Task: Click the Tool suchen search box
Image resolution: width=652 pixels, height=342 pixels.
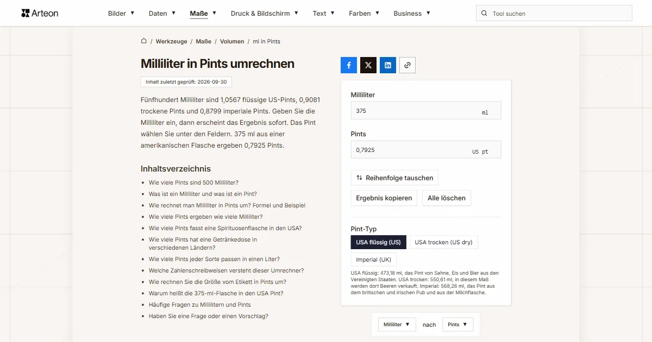Action: pos(554,14)
